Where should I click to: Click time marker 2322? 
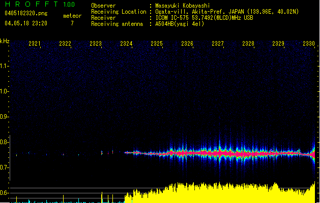pyautogui.click(x=65, y=44)
